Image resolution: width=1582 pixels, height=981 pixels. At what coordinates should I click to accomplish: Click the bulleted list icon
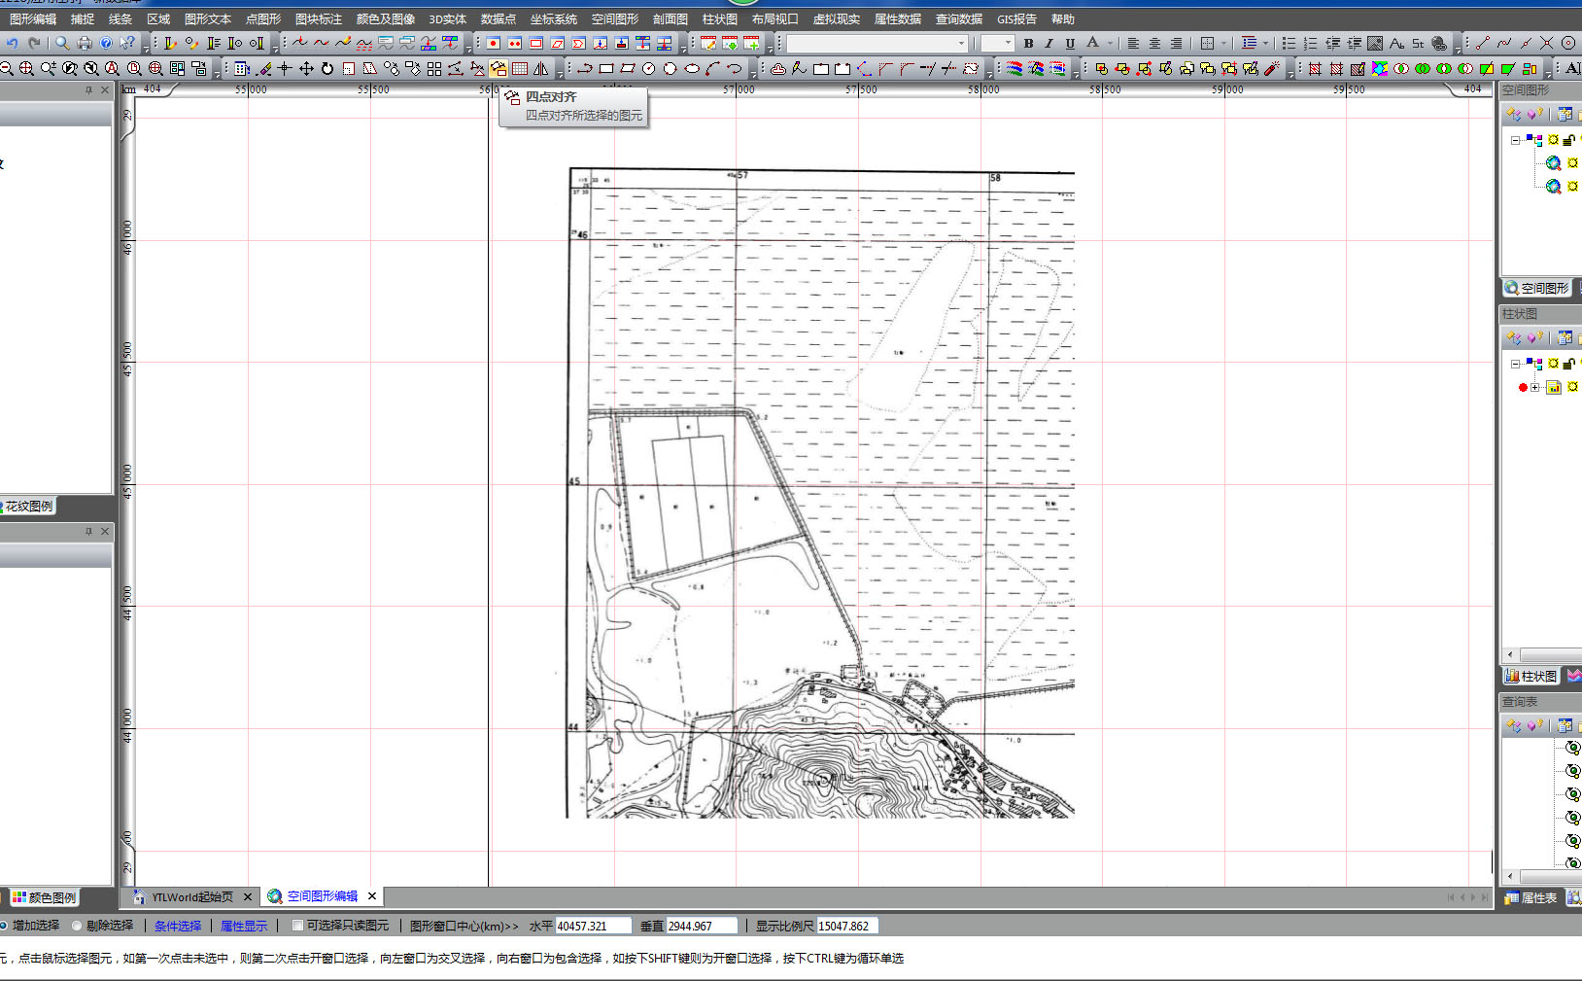[x=1289, y=43]
